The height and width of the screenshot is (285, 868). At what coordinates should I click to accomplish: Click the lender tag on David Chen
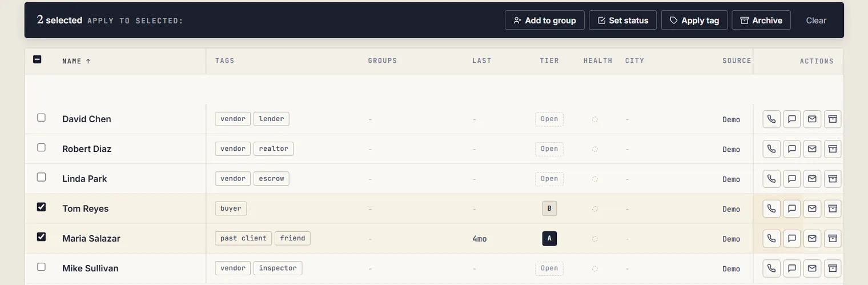click(x=271, y=119)
